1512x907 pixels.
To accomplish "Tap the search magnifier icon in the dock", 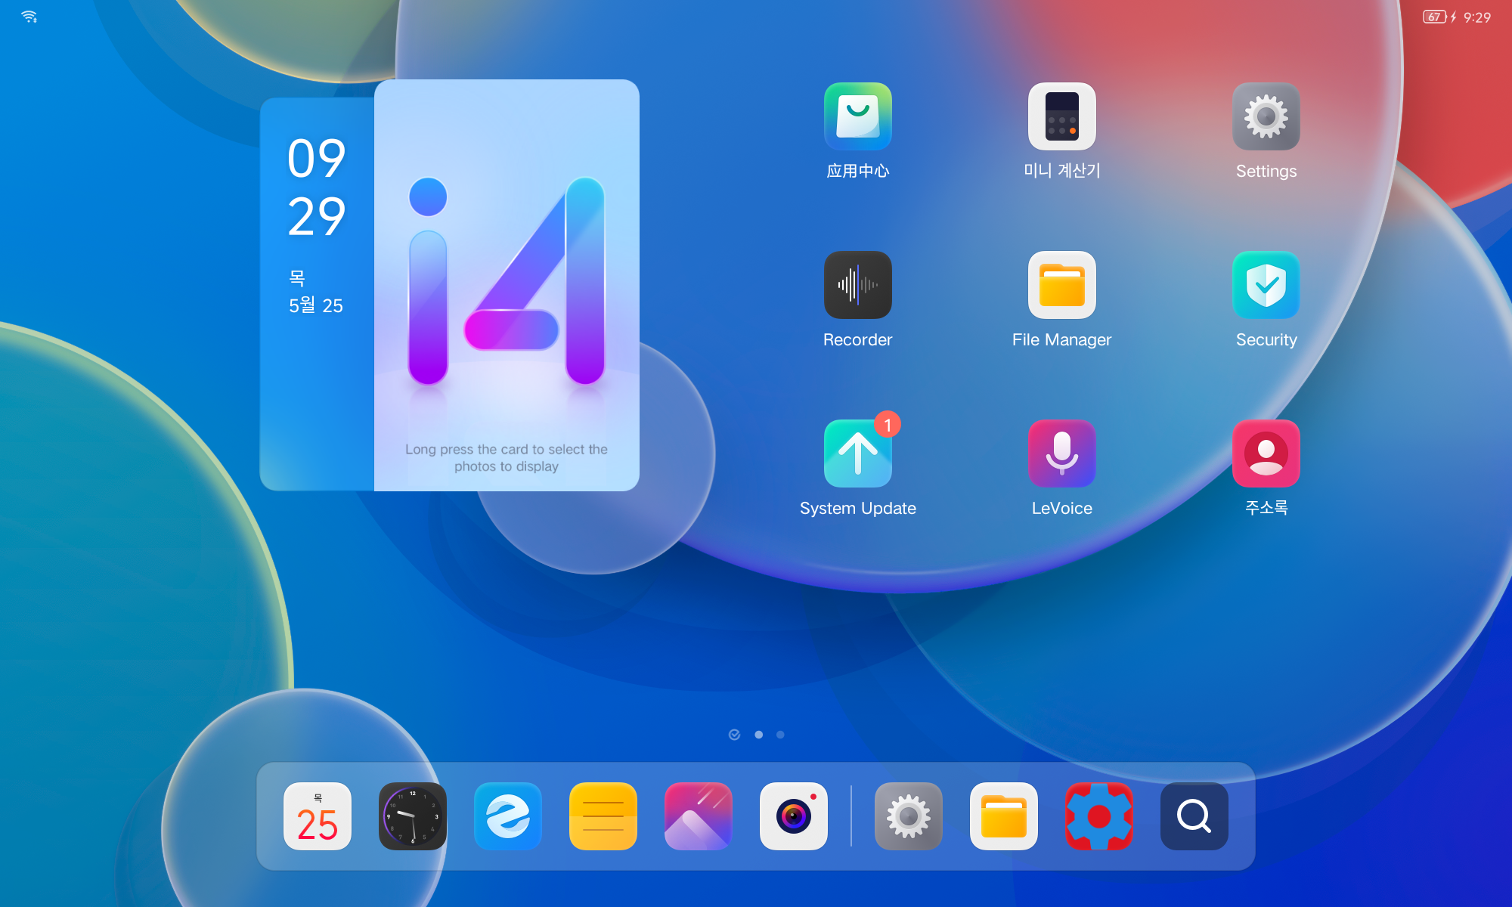I will (1194, 816).
